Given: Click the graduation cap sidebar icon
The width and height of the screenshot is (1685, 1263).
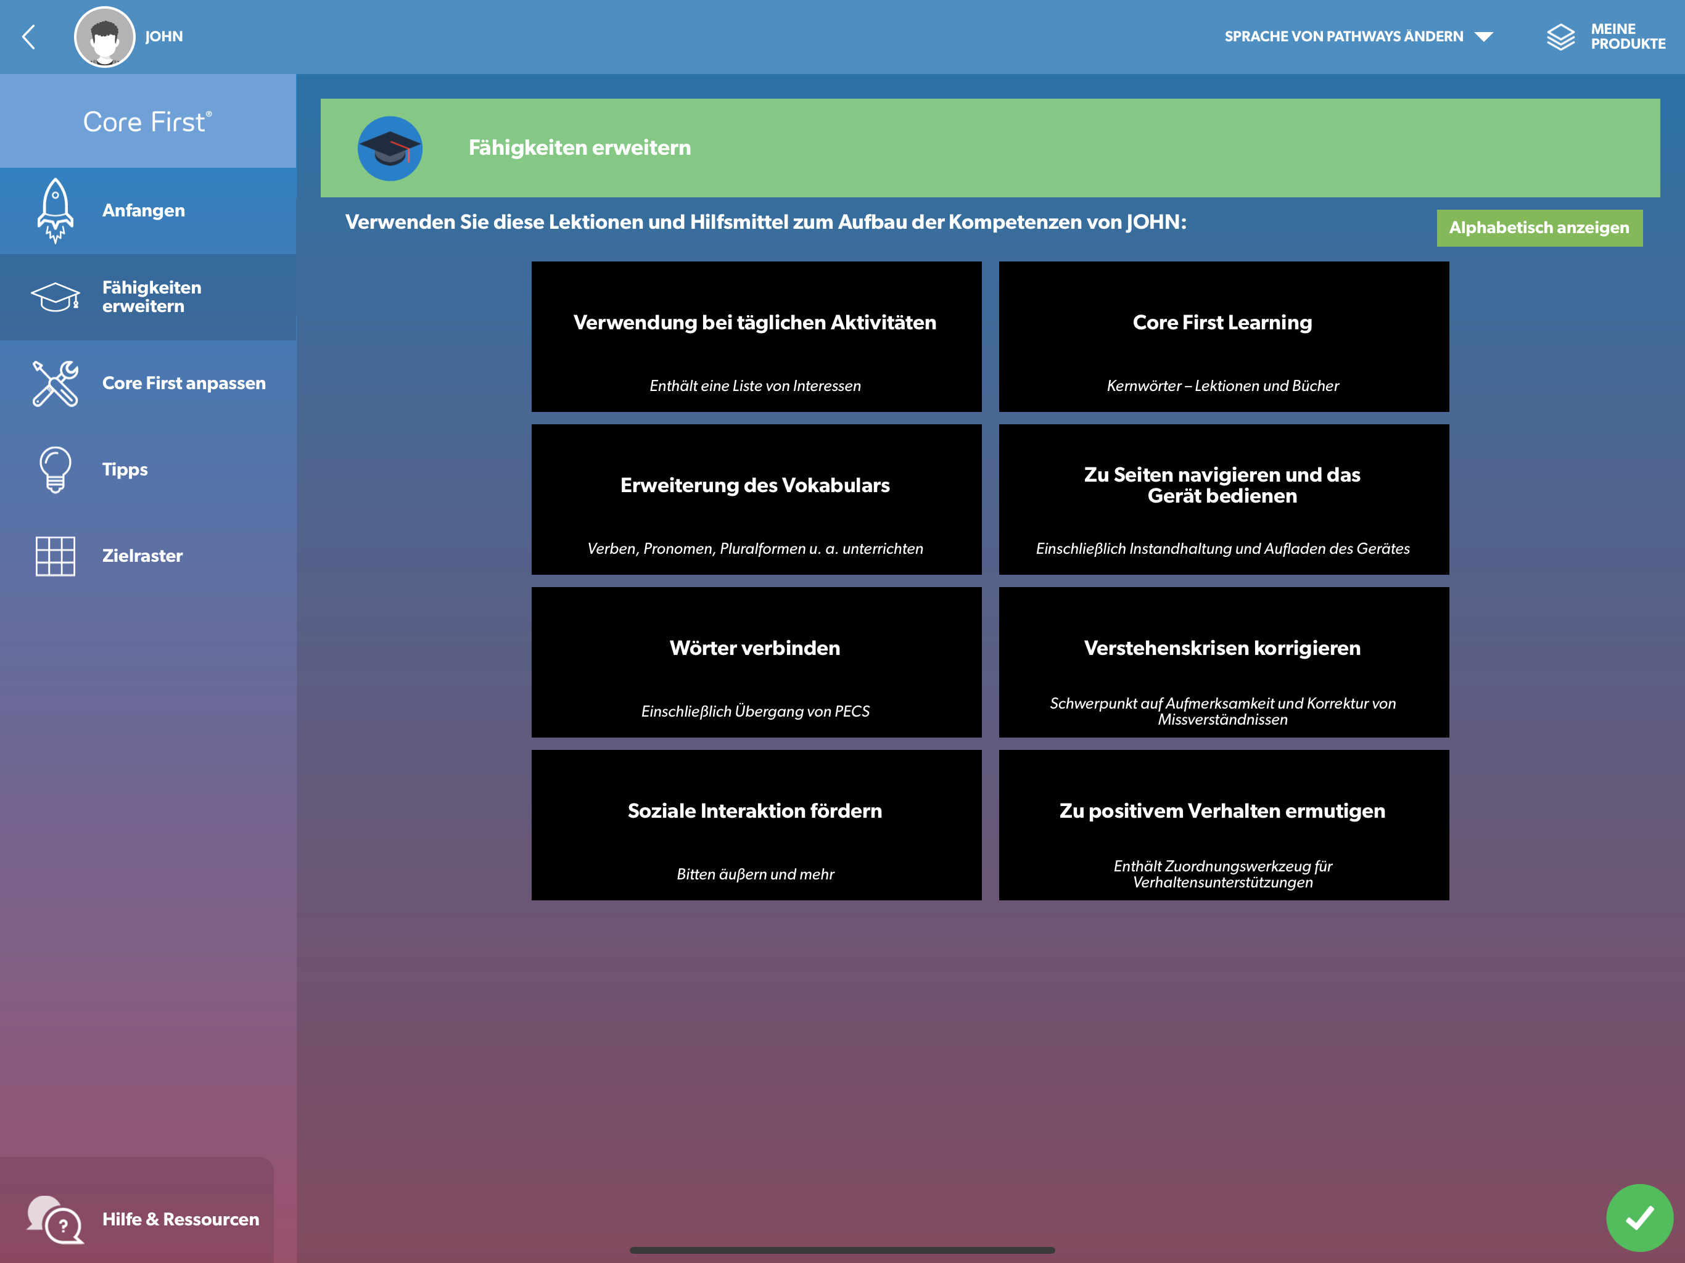Looking at the screenshot, I should click(x=55, y=297).
